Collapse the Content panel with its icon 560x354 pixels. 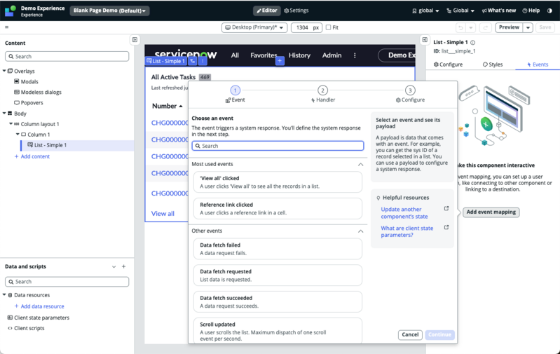coord(135,40)
